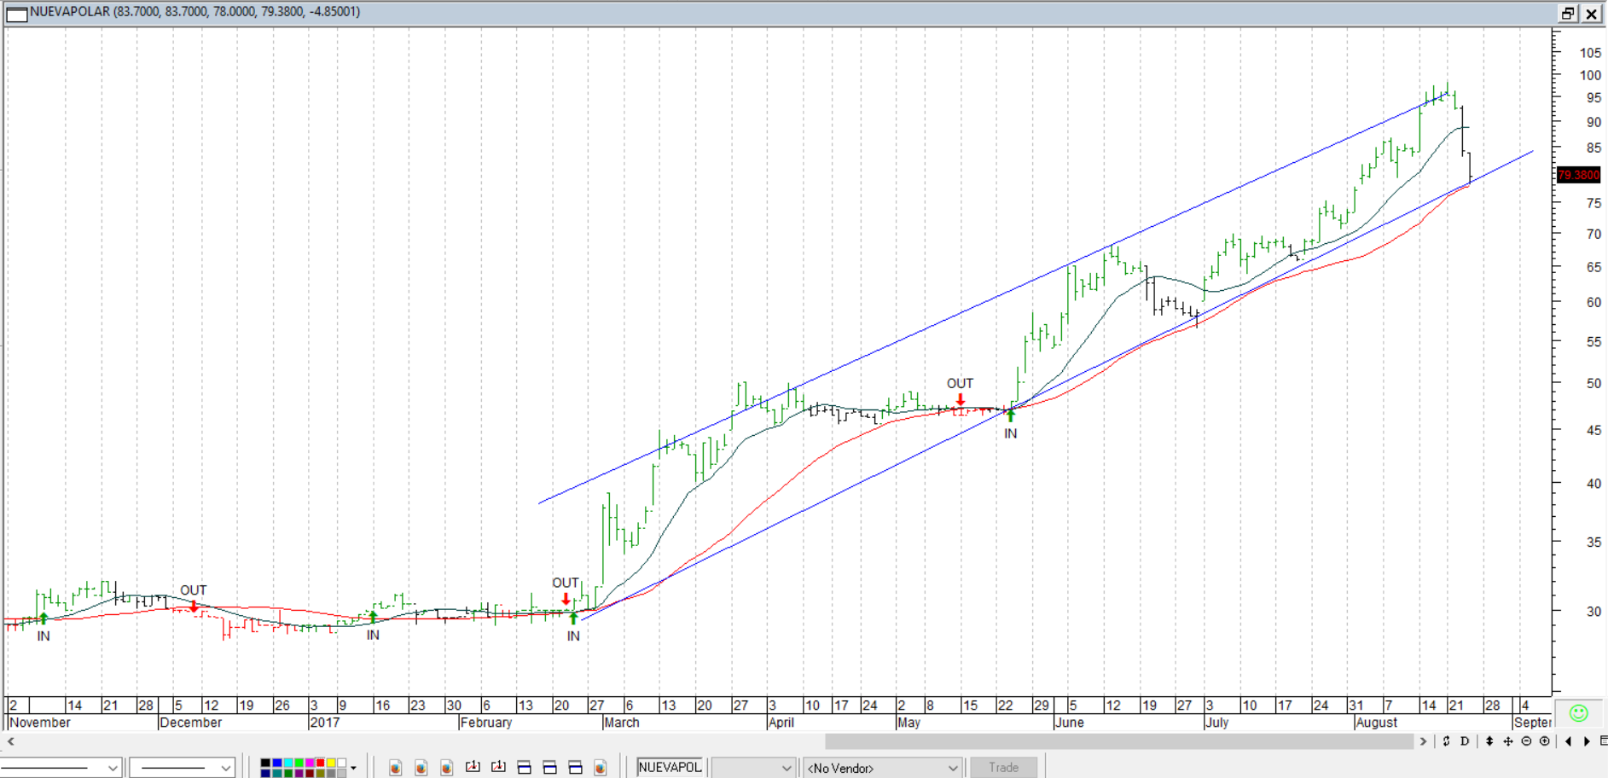Click the horizontal scrollbar thumb
The width and height of the screenshot is (1608, 778).
coord(1118,741)
